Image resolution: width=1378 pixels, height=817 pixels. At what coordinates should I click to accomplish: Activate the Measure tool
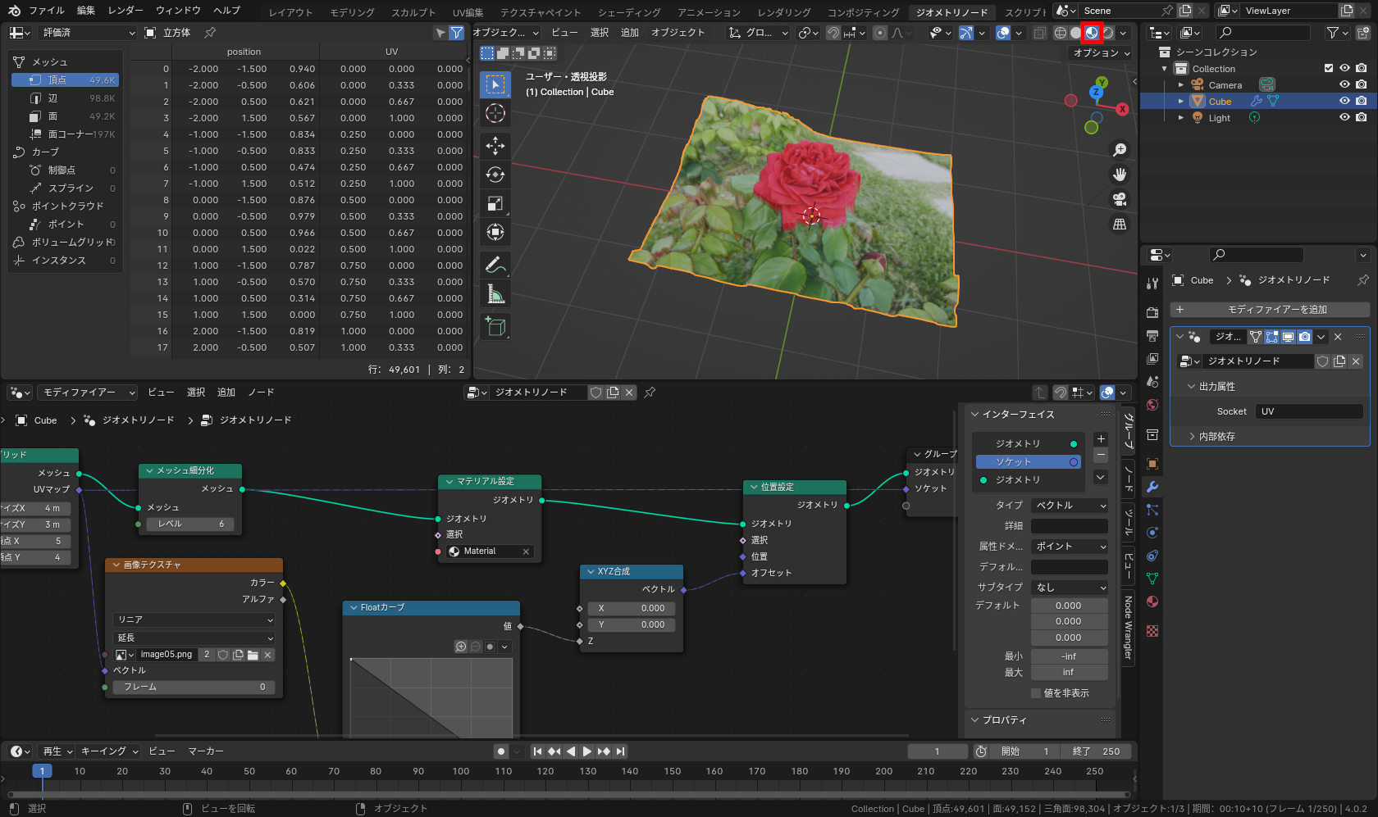[495, 293]
